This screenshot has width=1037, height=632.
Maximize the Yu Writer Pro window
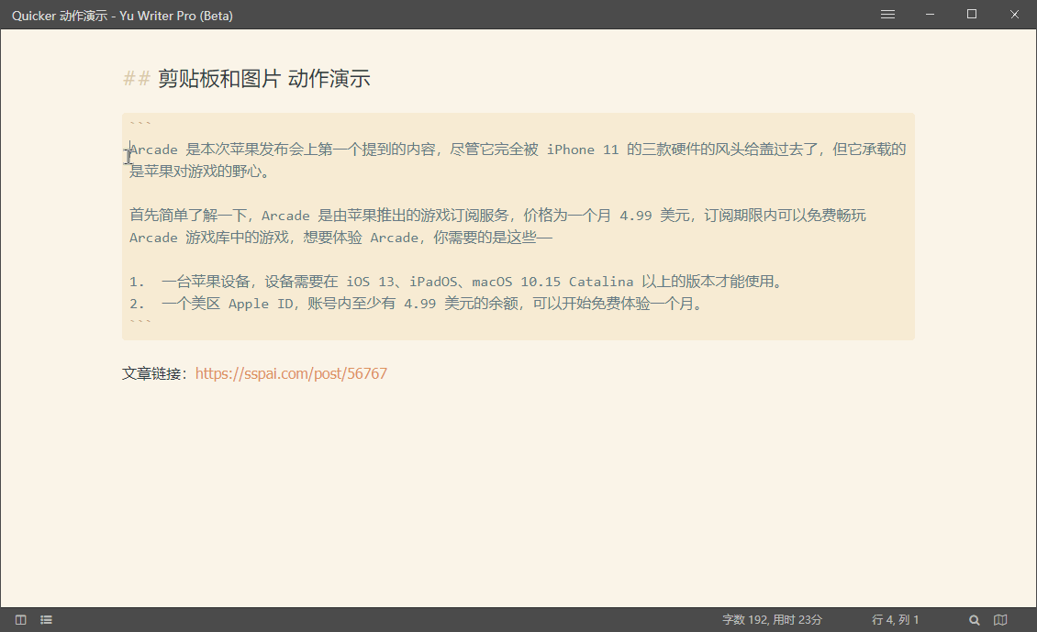(x=972, y=14)
